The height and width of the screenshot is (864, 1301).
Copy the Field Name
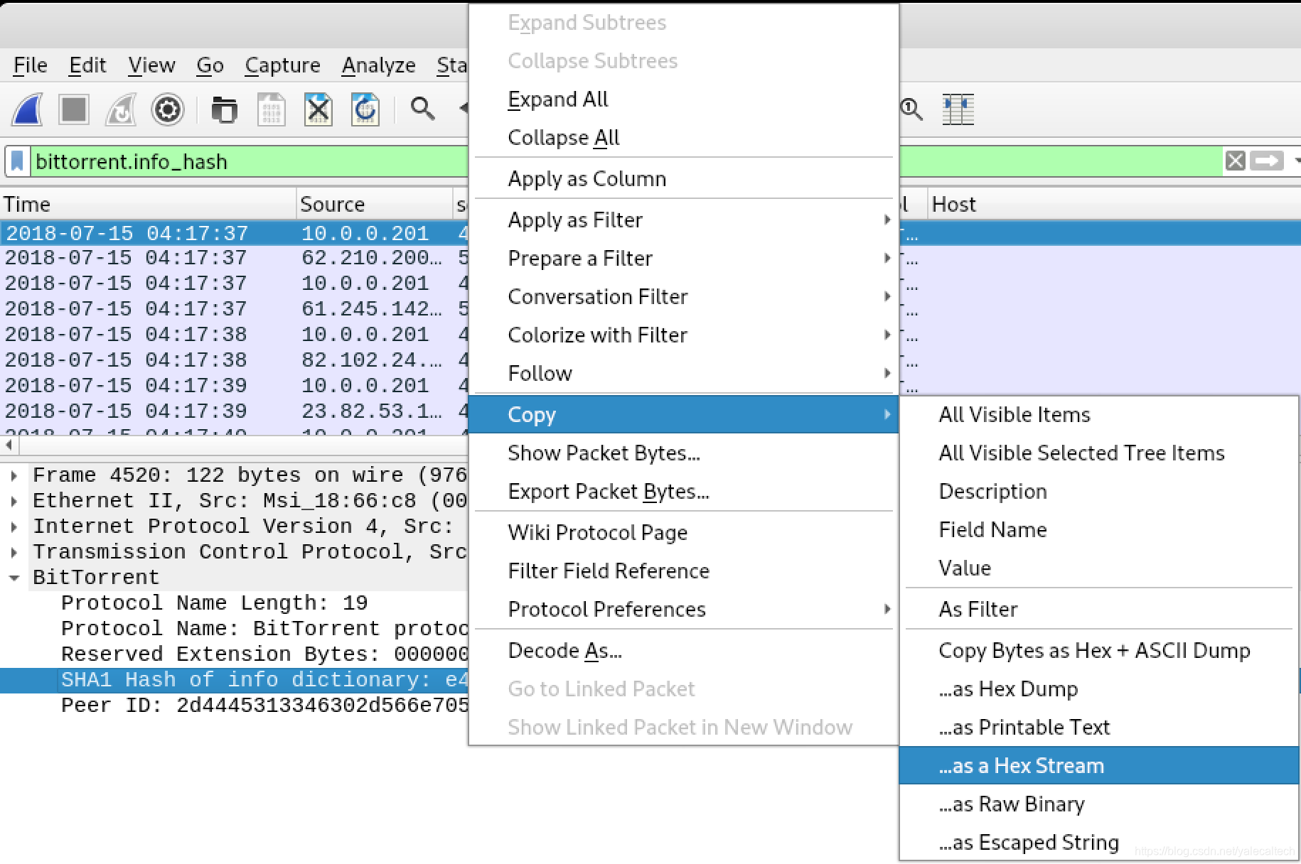1098,530
